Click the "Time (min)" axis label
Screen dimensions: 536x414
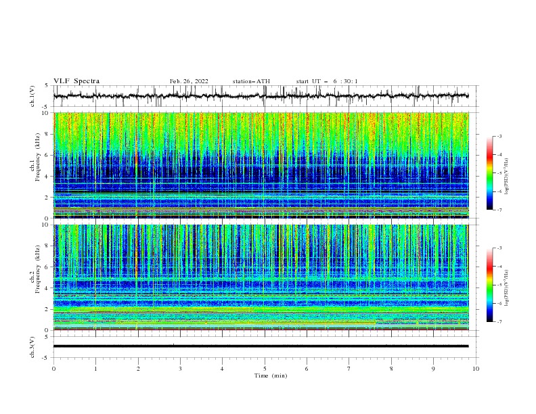point(271,375)
